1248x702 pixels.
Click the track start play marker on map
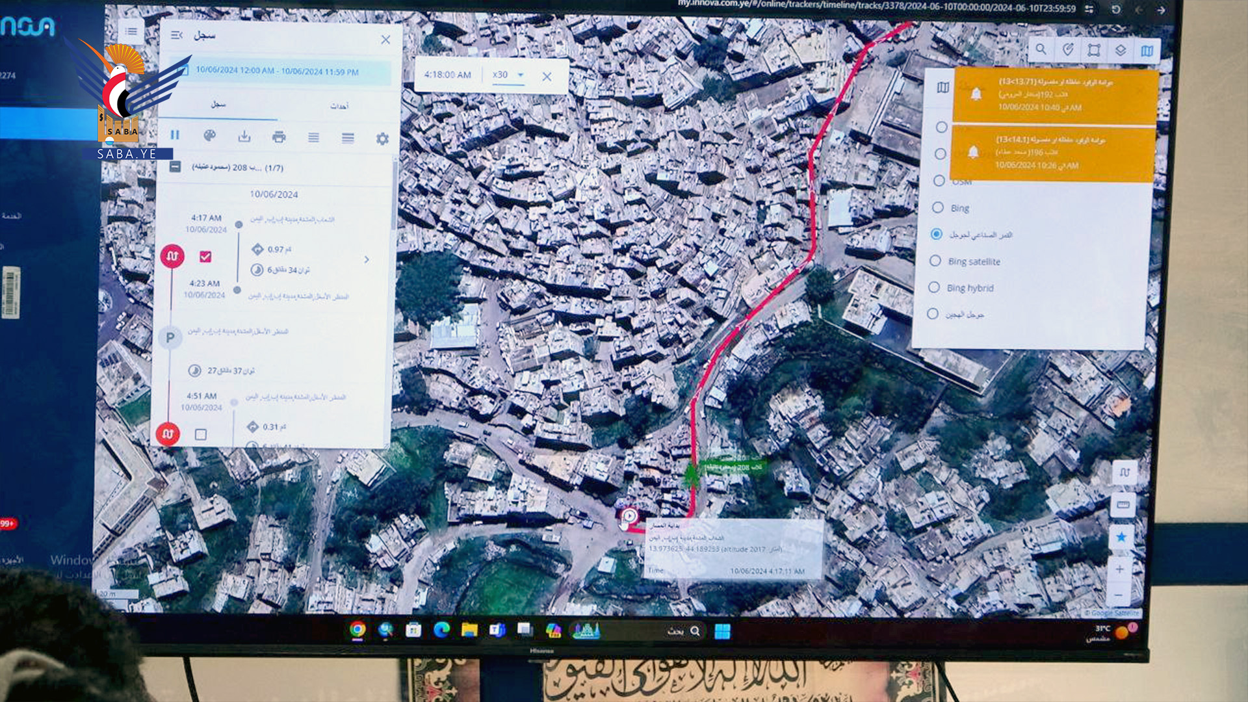click(x=629, y=517)
